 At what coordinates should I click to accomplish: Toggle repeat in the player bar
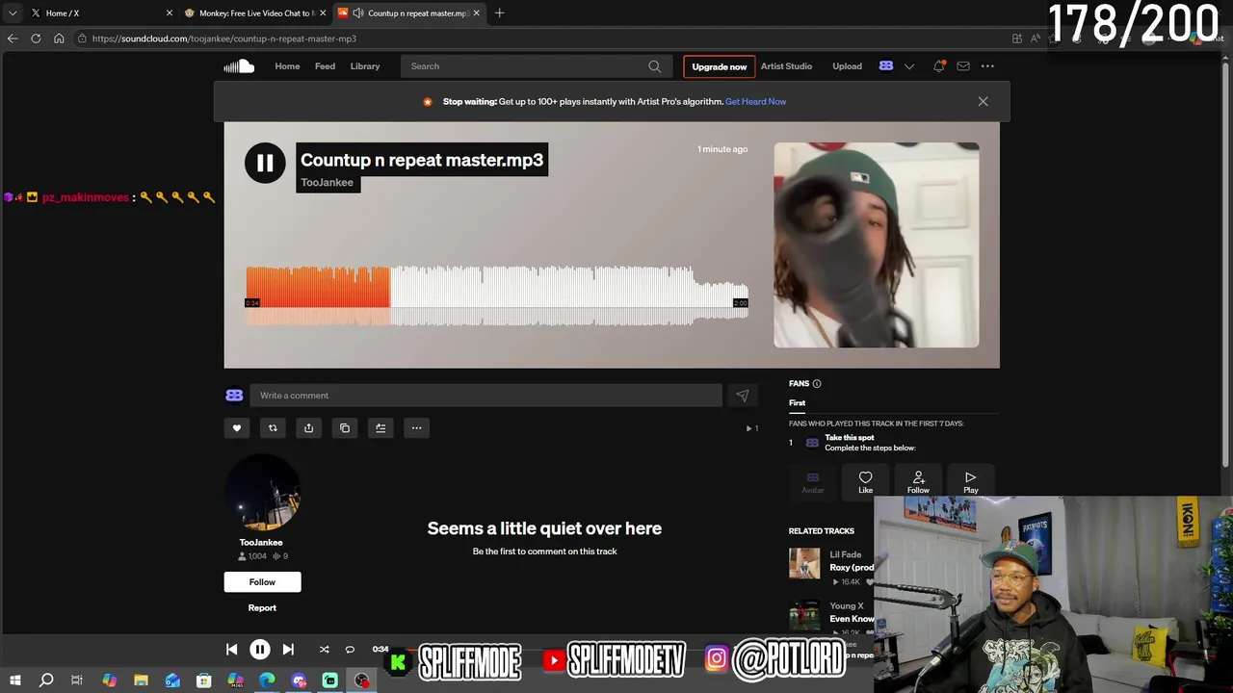(x=350, y=650)
